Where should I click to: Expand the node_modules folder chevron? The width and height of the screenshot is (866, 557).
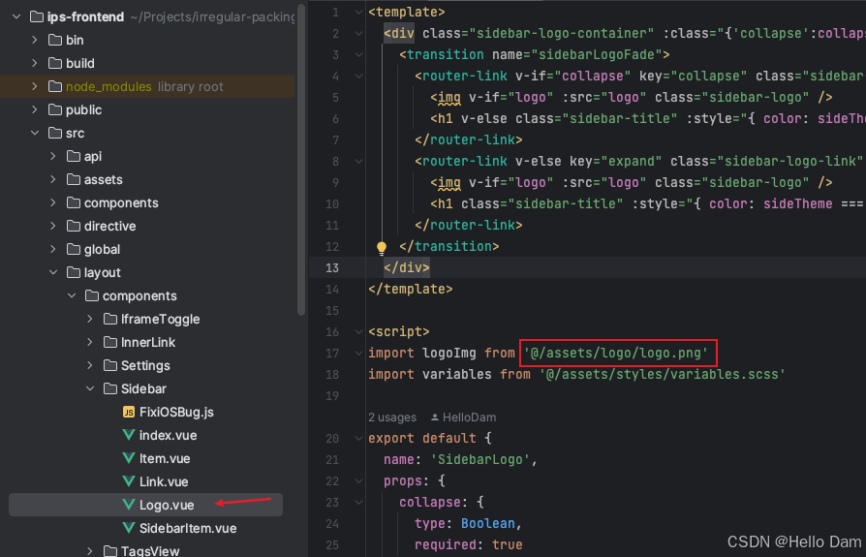pyautogui.click(x=35, y=86)
